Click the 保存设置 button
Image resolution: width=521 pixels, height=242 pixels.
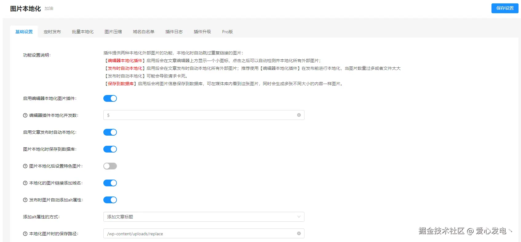coord(505,8)
